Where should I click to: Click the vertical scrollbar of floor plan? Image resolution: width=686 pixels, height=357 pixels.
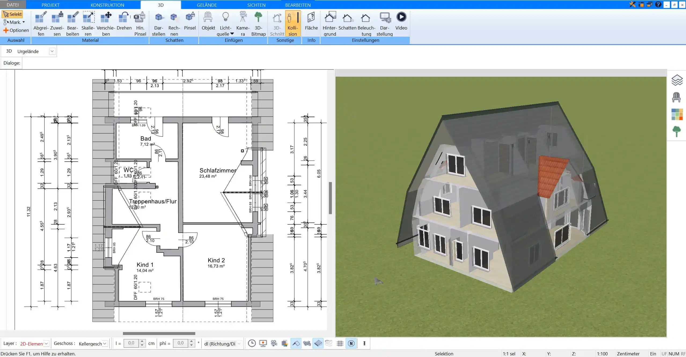pos(330,198)
